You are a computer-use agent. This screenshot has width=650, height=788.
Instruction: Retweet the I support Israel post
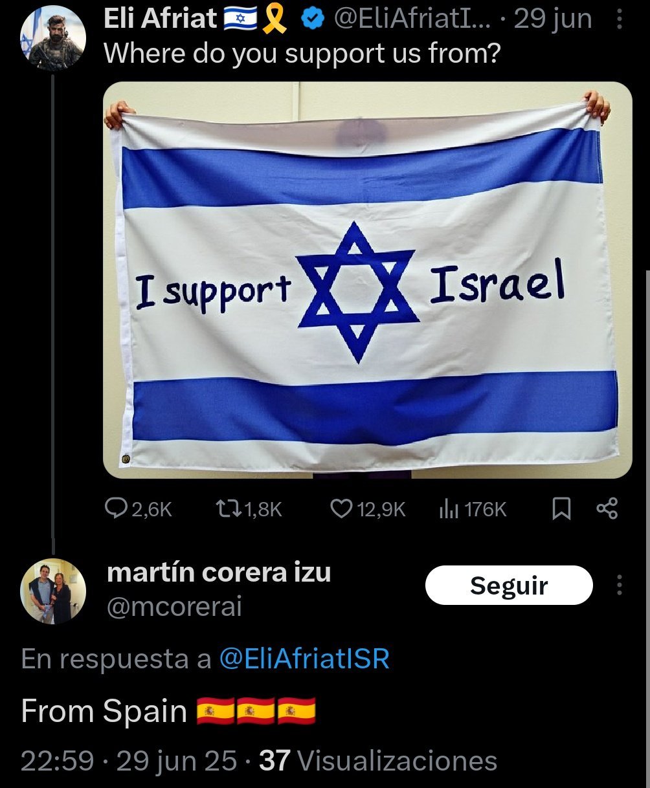tap(249, 510)
